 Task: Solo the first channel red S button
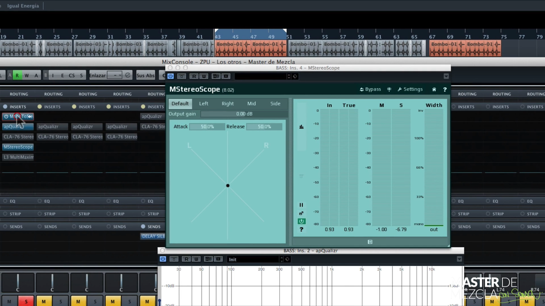pos(26,302)
